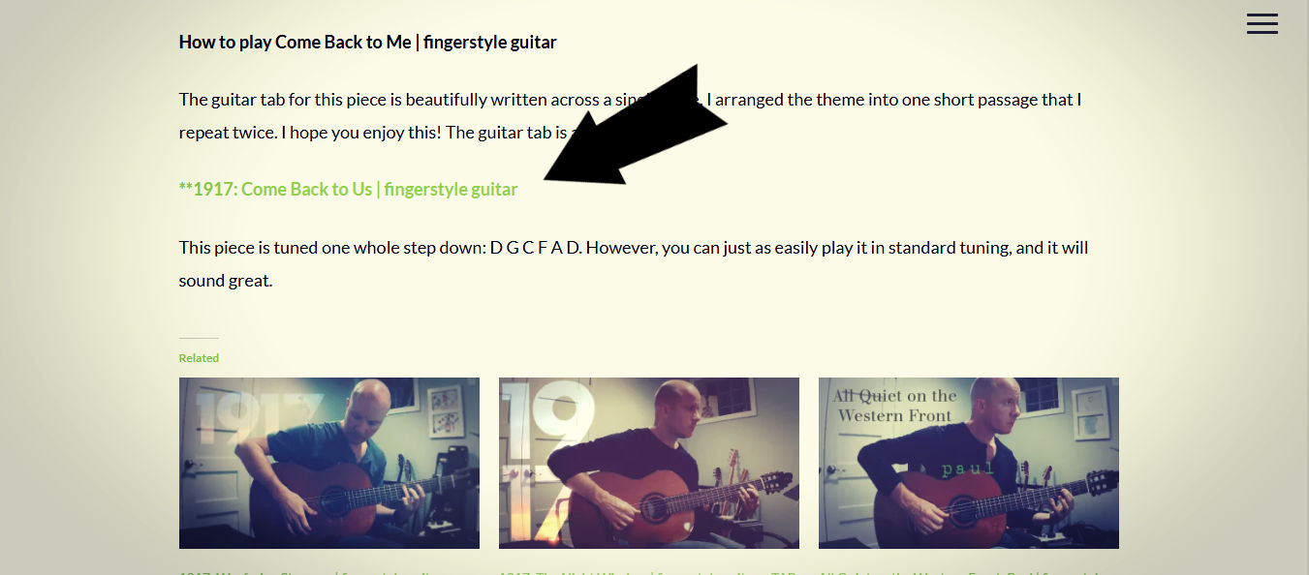The image size is (1309, 575).
Task: Click the D G C F A D tuning paragraph
Action: pyautogui.click(x=634, y=264)
